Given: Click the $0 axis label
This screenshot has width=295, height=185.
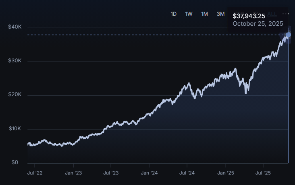Looking at the screenshot, I should (15, 162).
